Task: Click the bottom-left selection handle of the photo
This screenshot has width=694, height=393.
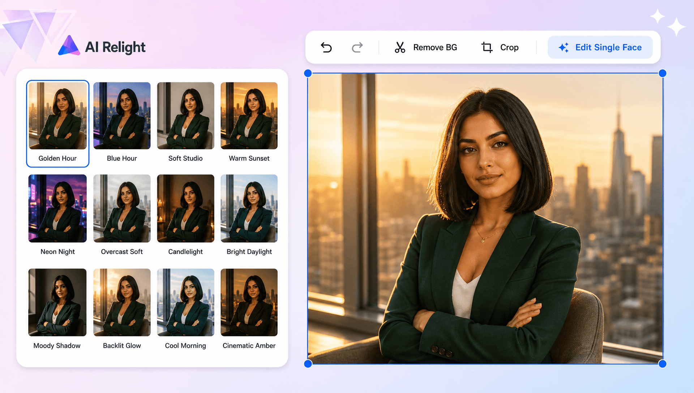Action: [308, 364]
